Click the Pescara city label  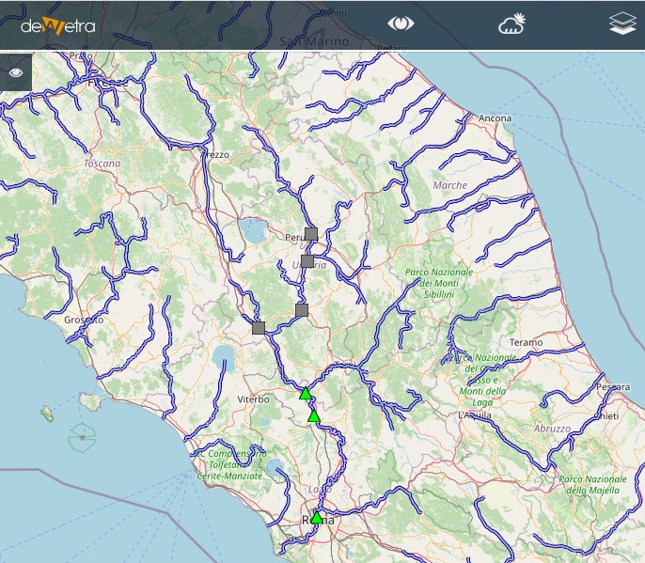click(613, 387)
